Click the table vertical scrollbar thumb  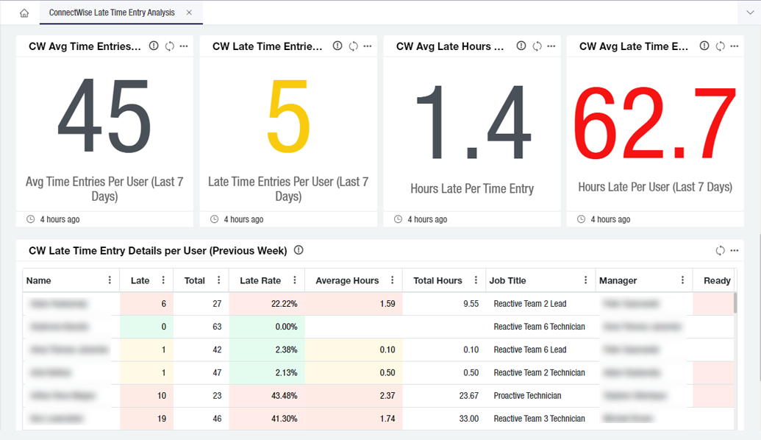tap(735, 302)
